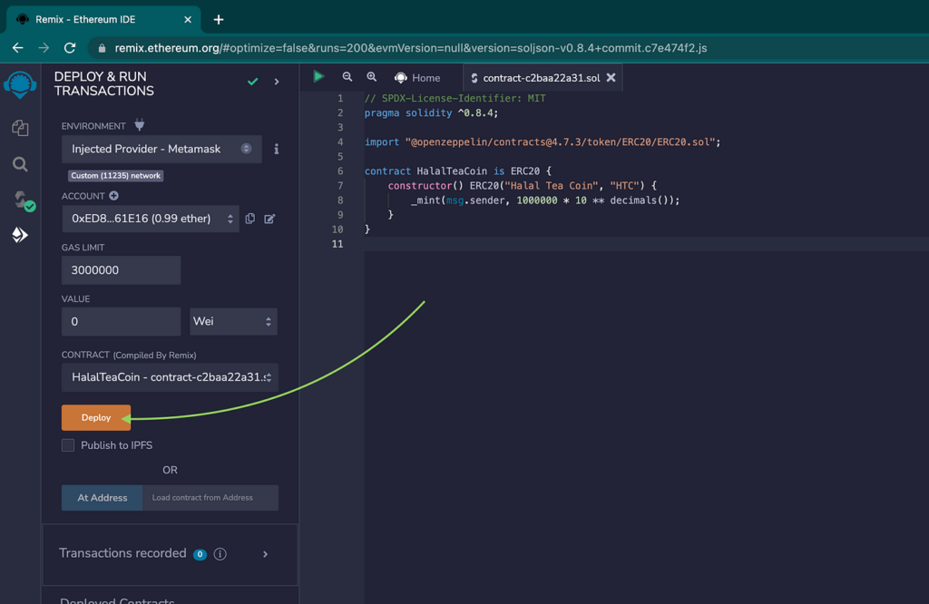Click the sign message edit icon
This screenshot has width=929, height=604.
269,219
